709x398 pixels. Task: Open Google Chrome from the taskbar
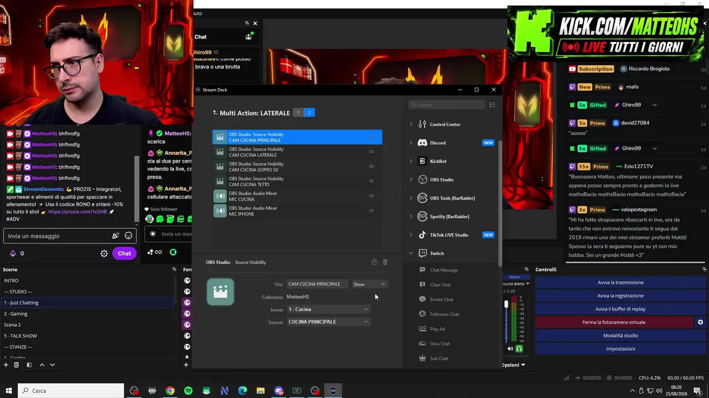pyautogui.click(x=170, y=391)
